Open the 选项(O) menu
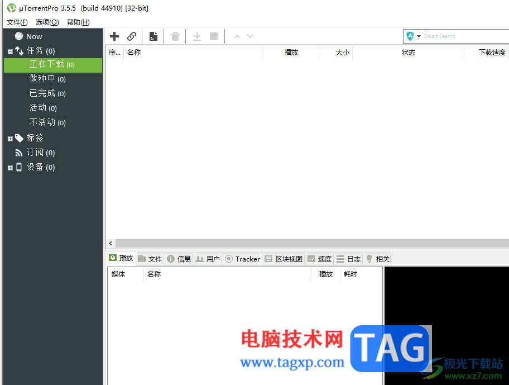 click(47, 22)
